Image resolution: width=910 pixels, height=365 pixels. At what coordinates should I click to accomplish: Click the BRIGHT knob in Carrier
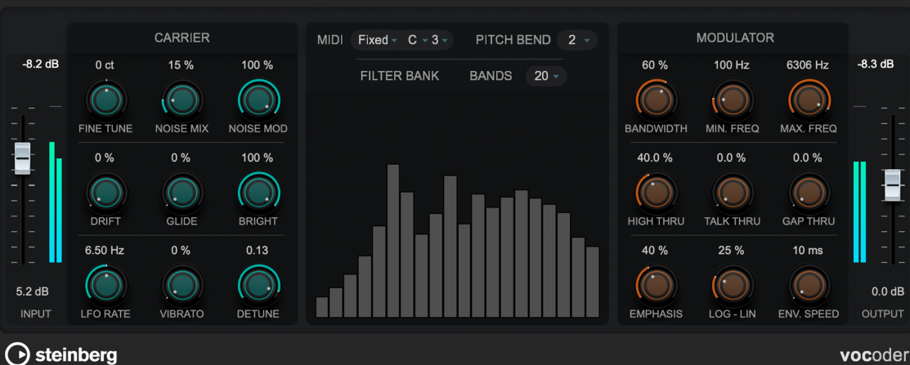[x=258, y=193]
